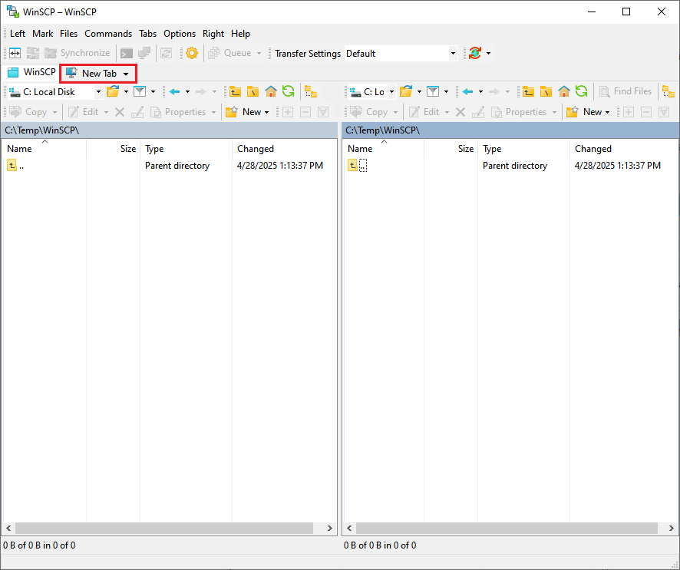Open directory browser icon in right panel
Image resolution: width=680 pixels, height=570 pixels.
(407, 91)
